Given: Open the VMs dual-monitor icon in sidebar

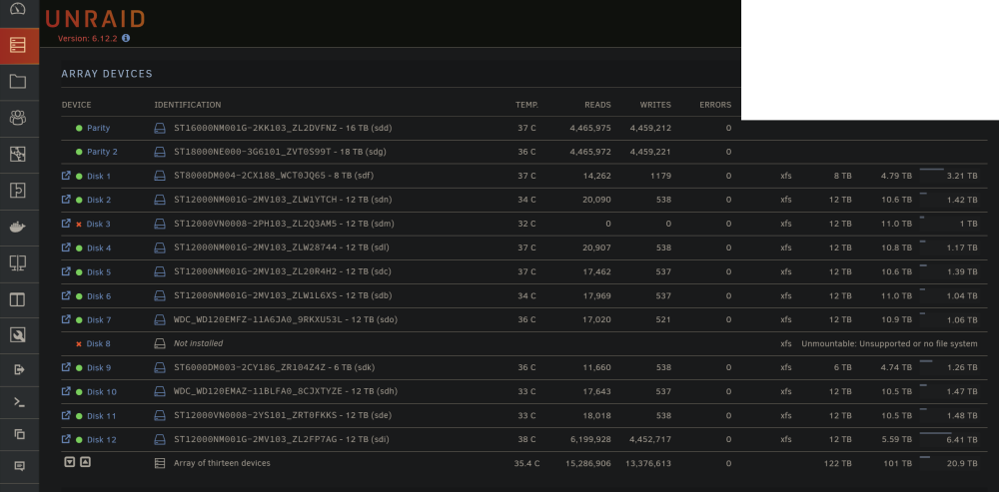Looking at the screenshot, I should coord(18,263).
